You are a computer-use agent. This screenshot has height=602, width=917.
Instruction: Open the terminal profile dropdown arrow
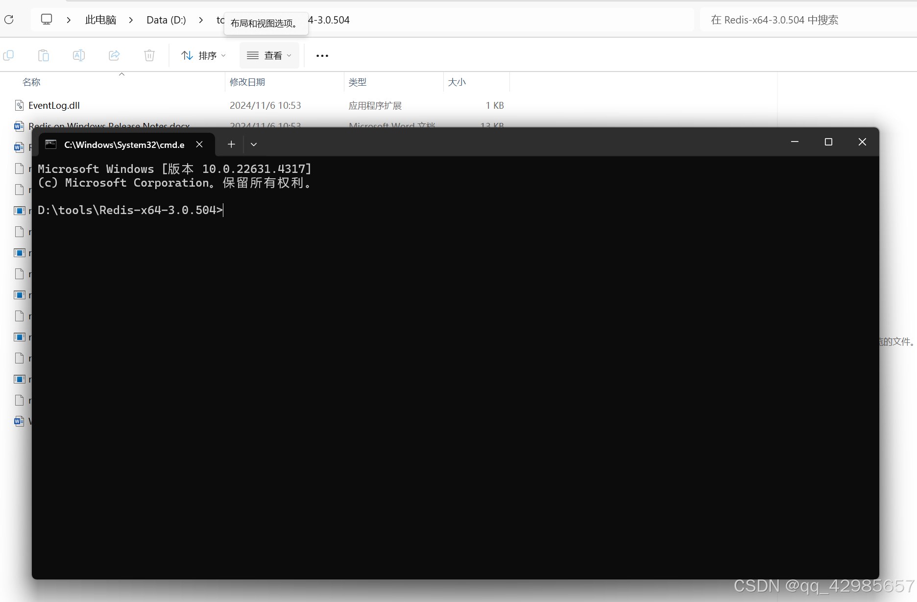pyautogui.click(x=254, y=144)
